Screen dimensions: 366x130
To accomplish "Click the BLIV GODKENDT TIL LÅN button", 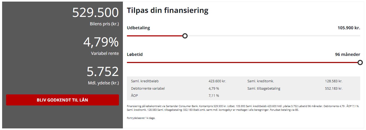I will tap(62, 100).
